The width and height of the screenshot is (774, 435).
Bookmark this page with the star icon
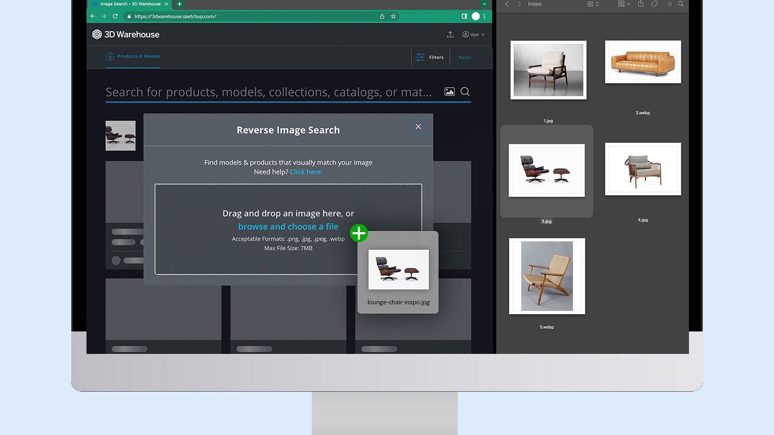click(x=393, y=17)
